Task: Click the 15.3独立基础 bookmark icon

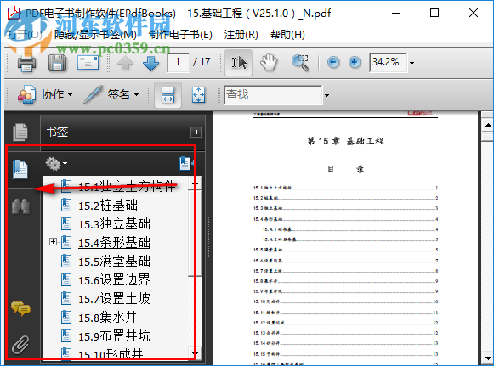Action: tap(66, 223)
